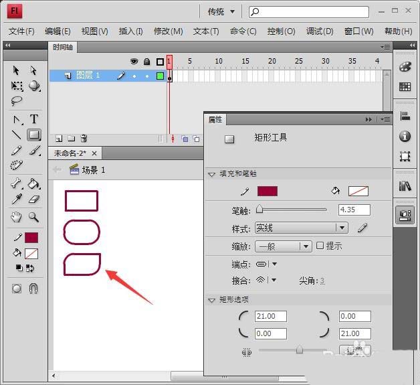Select the Hand tool

click(x=16, y=217)
